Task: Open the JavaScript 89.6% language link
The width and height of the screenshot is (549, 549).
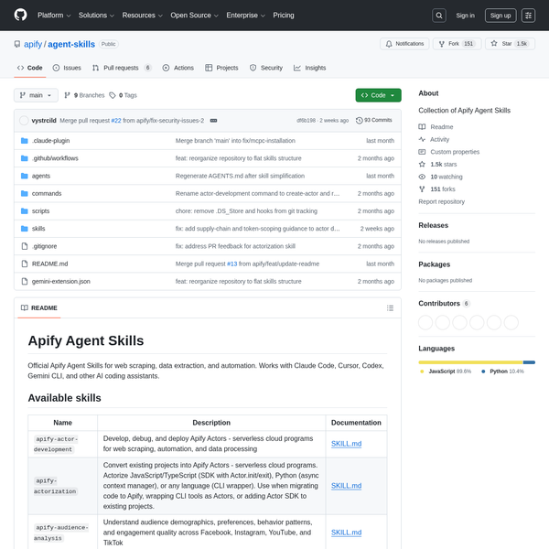Action: [x=447, y=371]
